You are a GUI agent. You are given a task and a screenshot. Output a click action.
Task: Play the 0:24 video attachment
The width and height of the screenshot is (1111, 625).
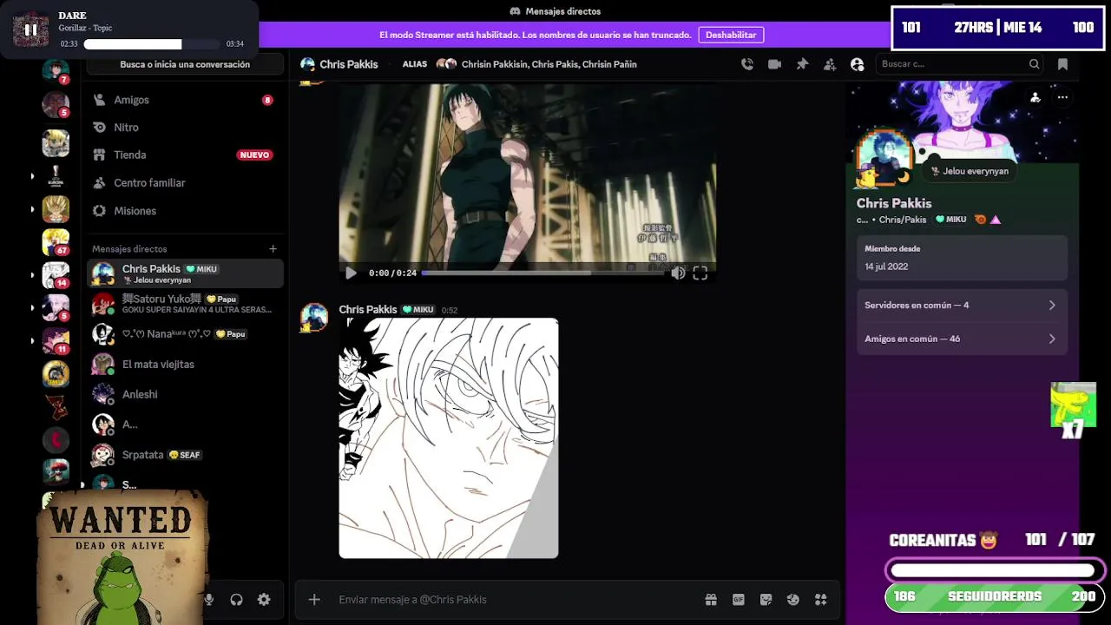coord(351,273)
